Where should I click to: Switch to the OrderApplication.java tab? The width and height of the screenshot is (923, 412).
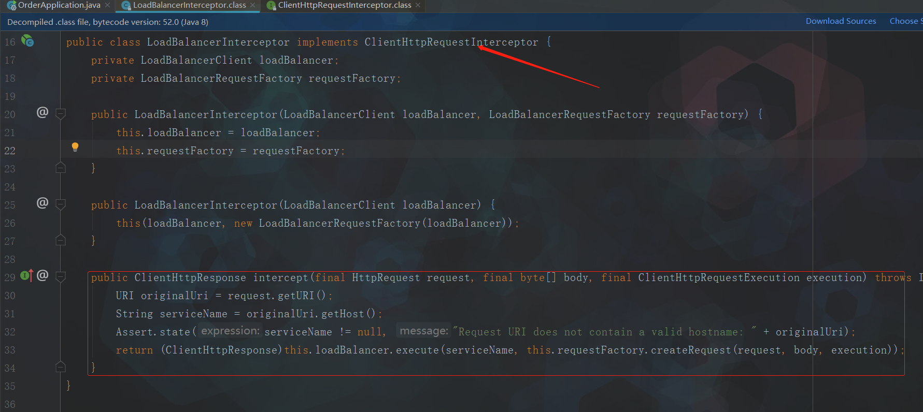coord(59,5)
